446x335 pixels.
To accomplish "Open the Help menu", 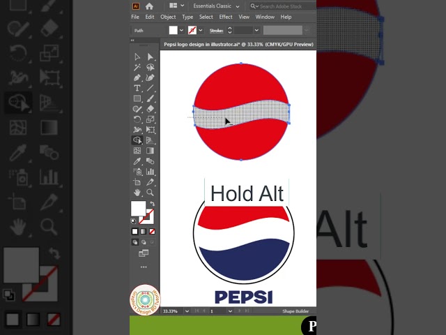I will point(286,17).
